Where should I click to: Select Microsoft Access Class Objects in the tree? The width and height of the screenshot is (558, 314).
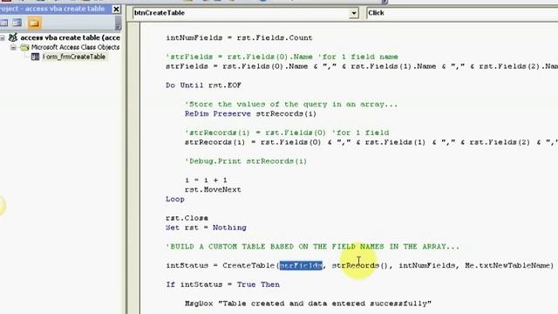(75, 47)
